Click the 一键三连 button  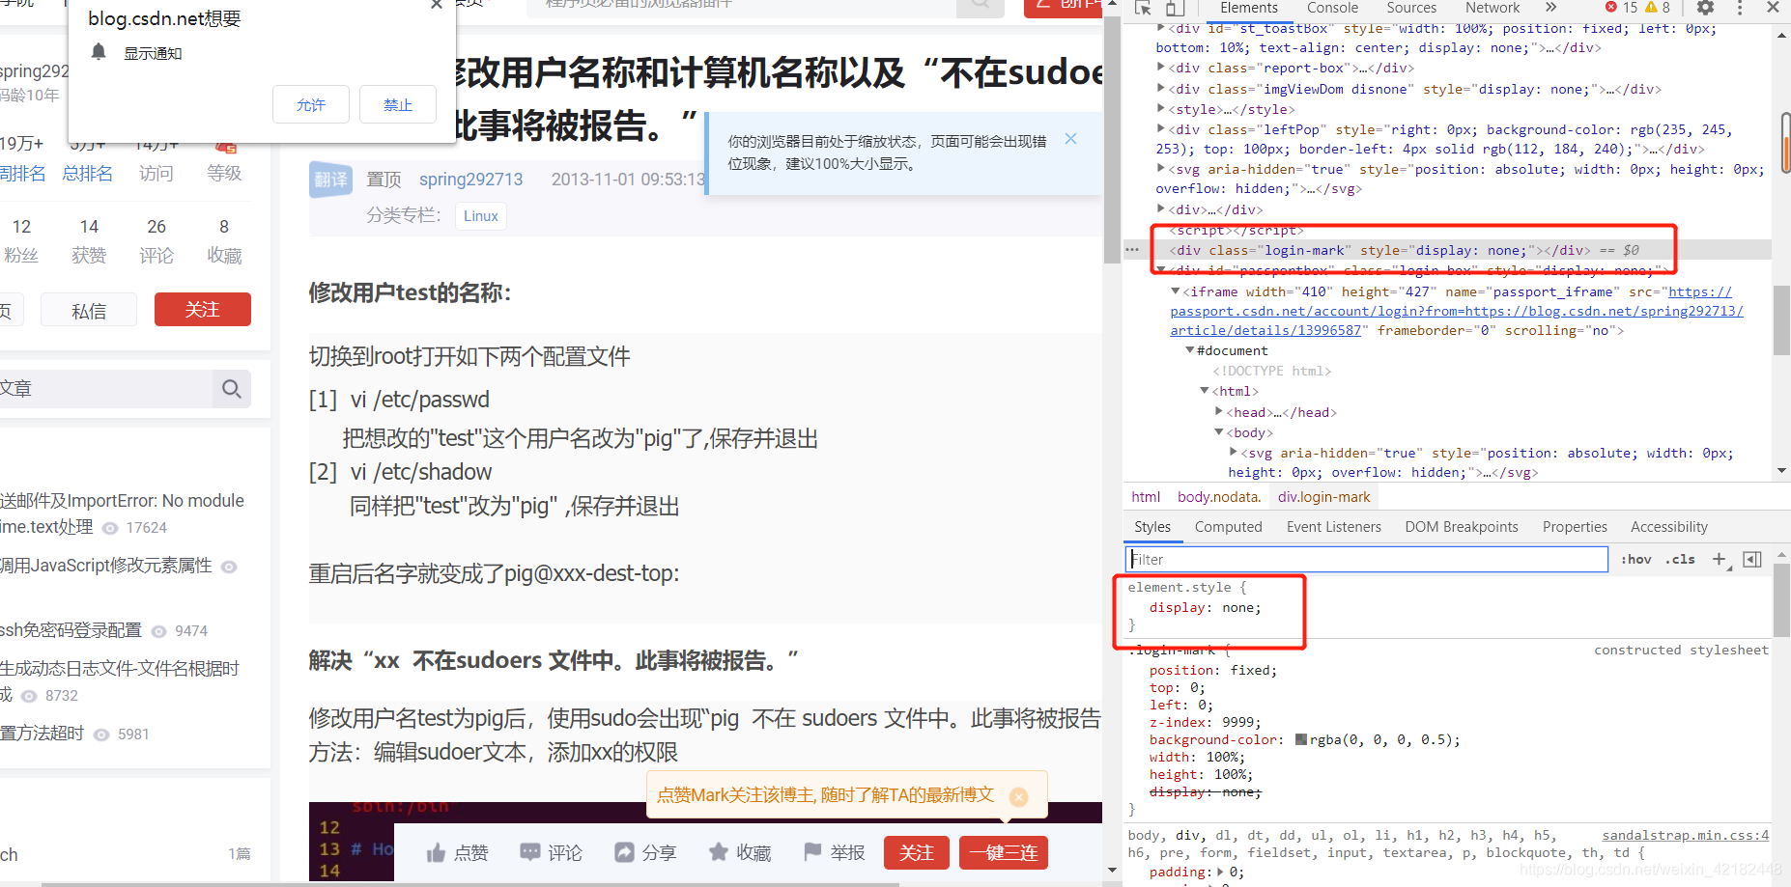[x=1004, y=852]
